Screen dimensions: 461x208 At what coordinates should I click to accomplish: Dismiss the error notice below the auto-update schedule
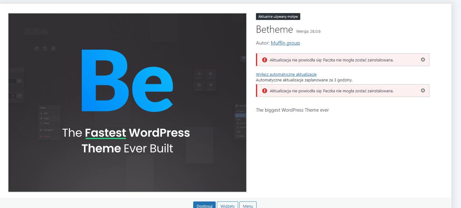point(423,90)
